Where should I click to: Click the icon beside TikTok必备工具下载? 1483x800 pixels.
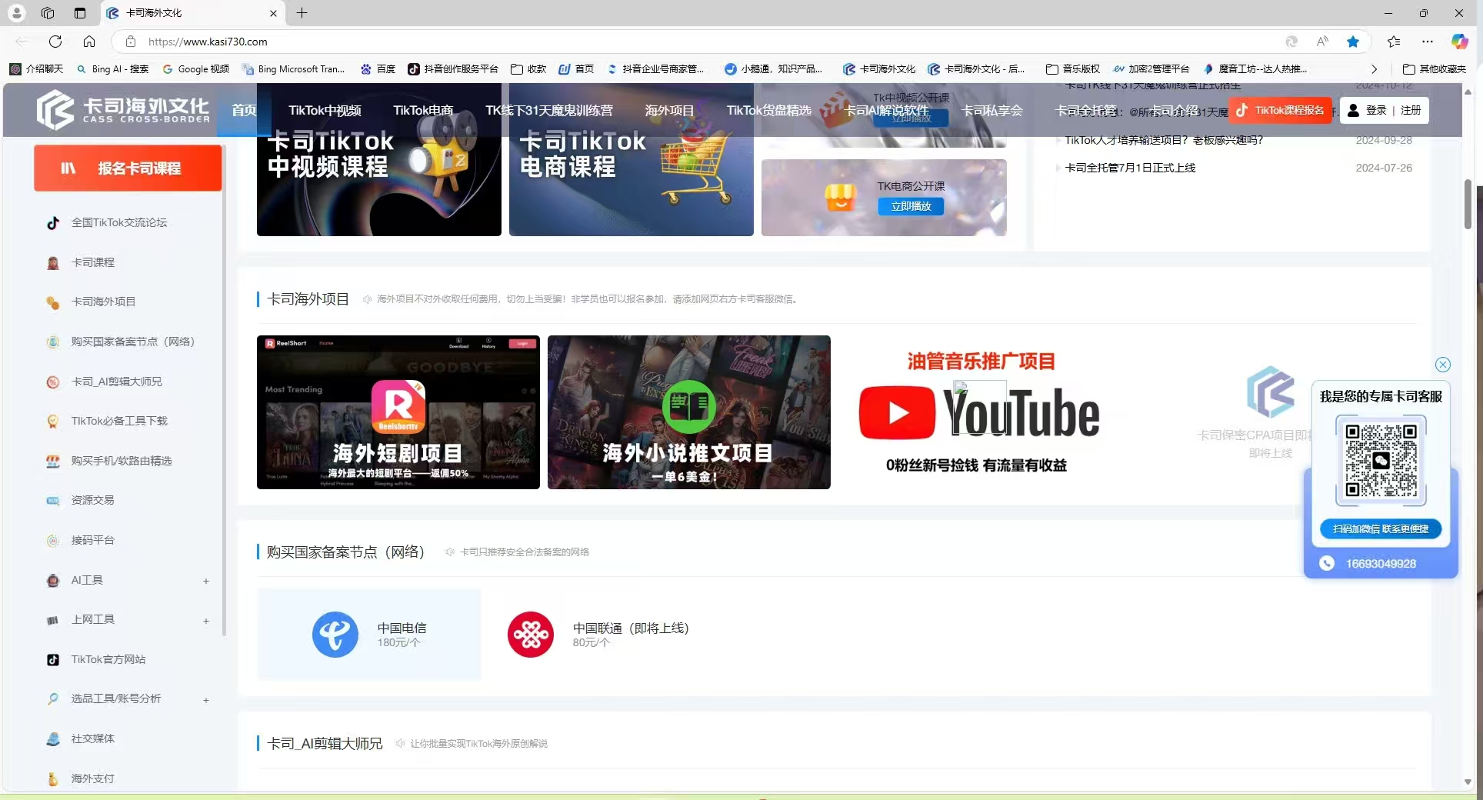pyautogui.click(x=53, y=422)
